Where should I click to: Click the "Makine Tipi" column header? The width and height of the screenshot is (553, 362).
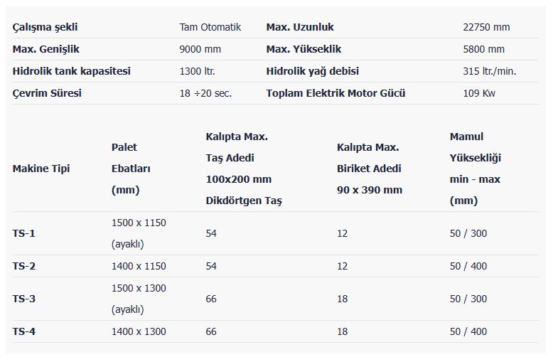point(41,169)
